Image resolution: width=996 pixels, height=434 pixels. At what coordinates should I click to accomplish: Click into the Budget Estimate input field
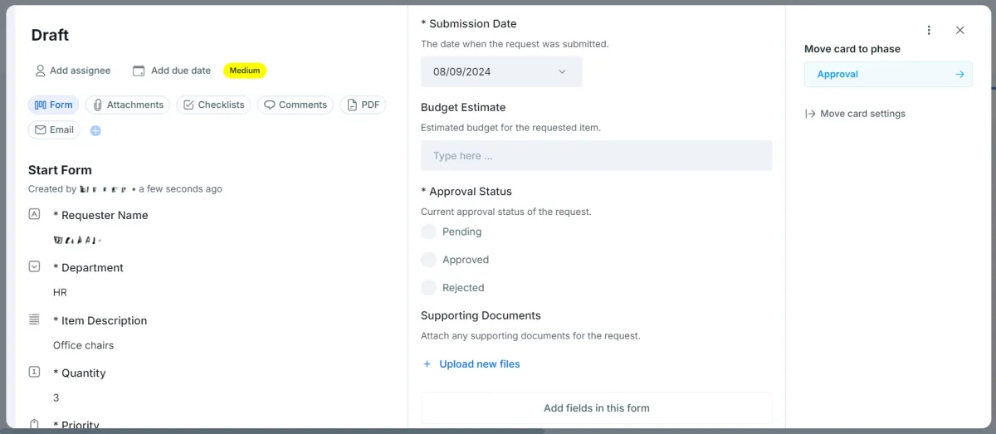point(596,156)
